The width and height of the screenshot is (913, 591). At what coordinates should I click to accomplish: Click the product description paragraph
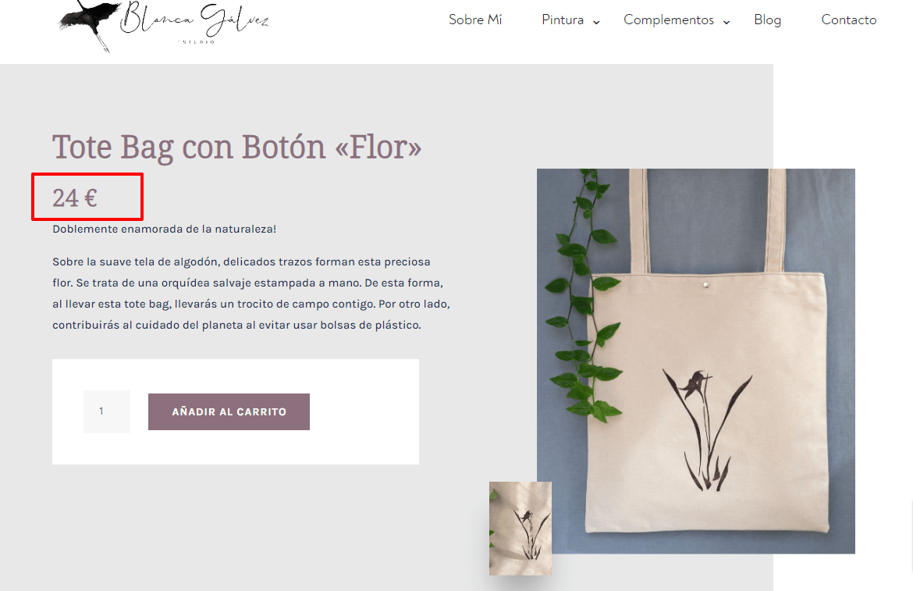click(x=251, y=294)
